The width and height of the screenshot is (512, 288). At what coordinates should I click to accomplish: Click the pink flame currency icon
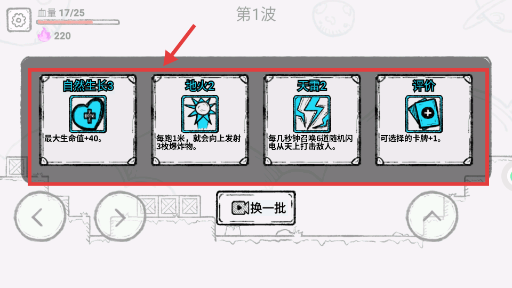[x=44, y=35]
